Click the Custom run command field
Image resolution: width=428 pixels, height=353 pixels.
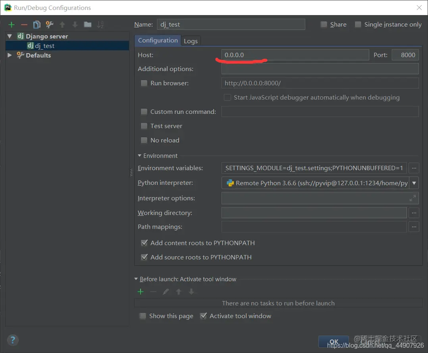click(320, 111)
